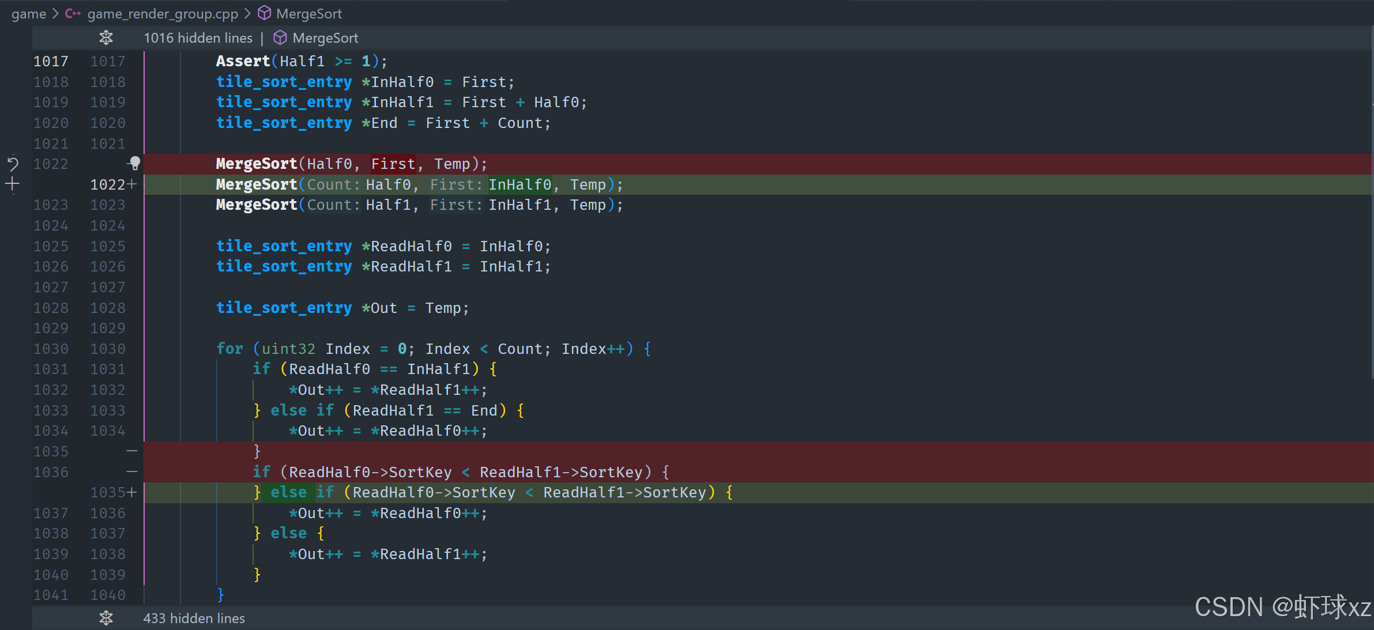Click the lightbulb code action icon
1374x630 pixels.
(x=134, y=164)
